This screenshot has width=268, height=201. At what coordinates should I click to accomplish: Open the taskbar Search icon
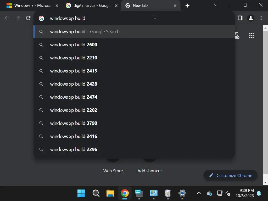[x=96, y=193]
